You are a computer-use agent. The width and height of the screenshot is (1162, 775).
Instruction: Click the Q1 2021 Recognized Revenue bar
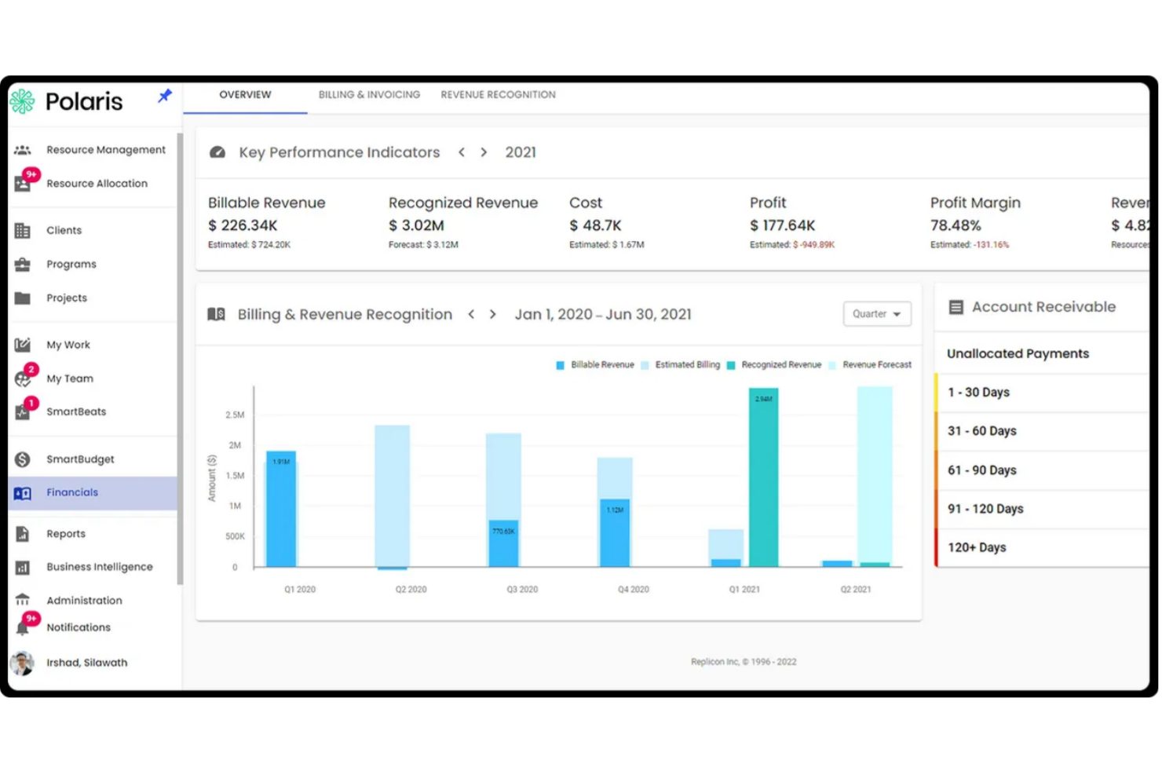pyautogui.click(x=763, y=477)
